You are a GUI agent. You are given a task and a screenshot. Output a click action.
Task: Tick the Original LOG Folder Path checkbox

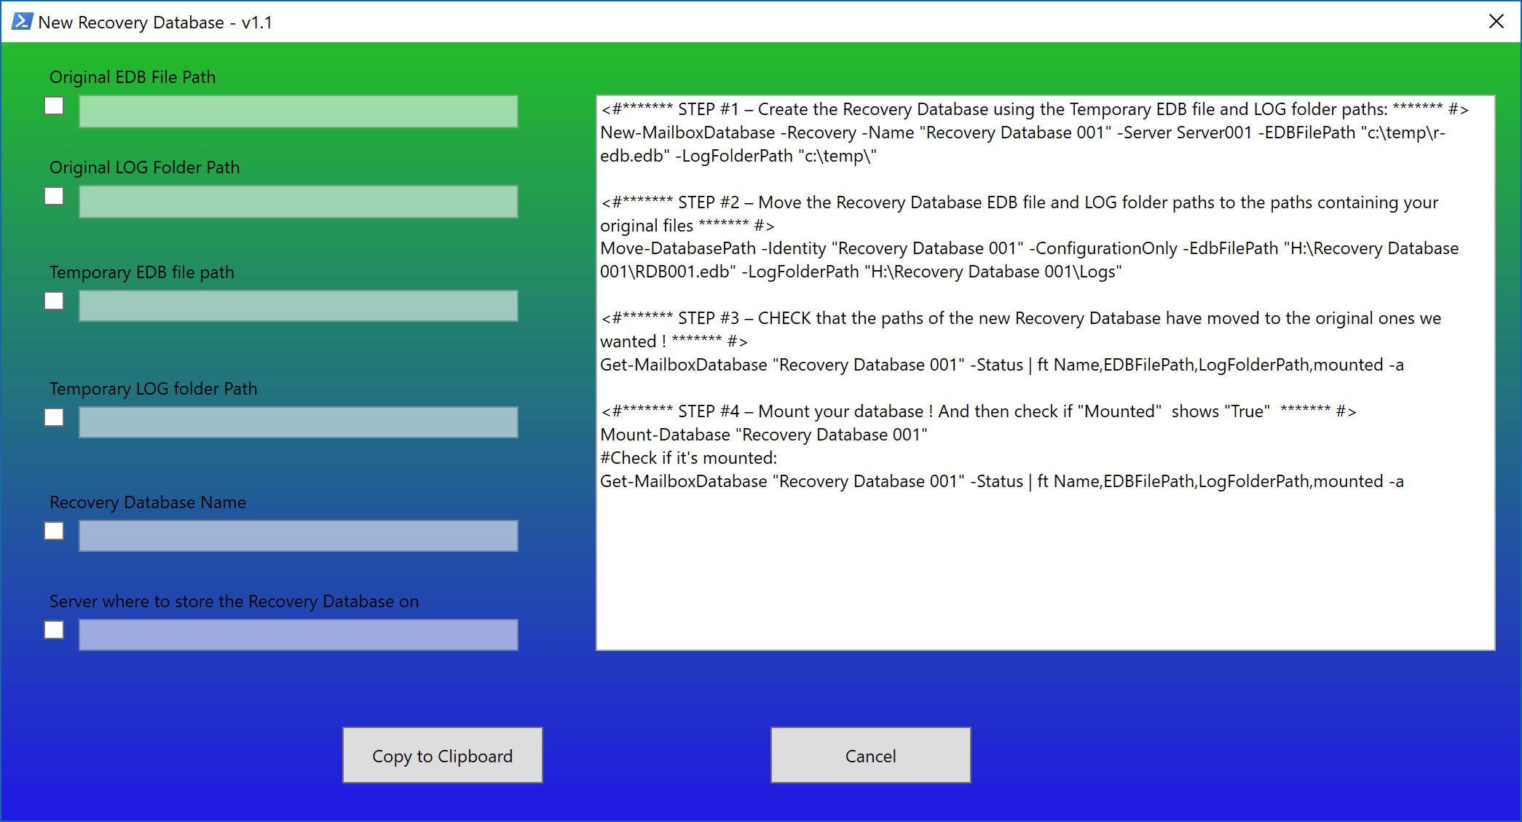tap(54, 197)
